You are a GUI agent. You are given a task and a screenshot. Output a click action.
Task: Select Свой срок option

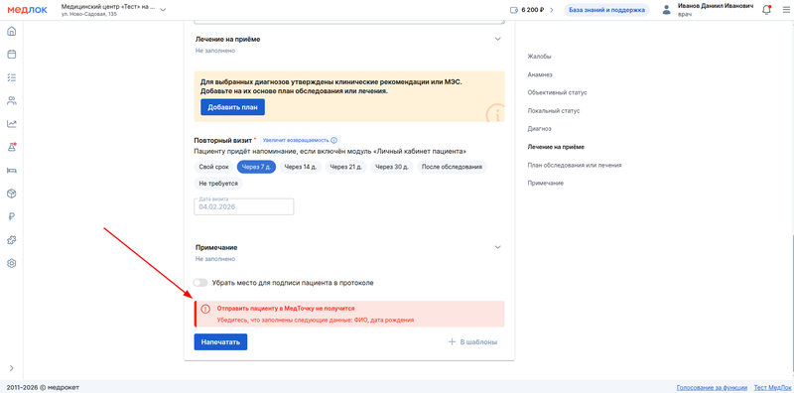point(213,167)
